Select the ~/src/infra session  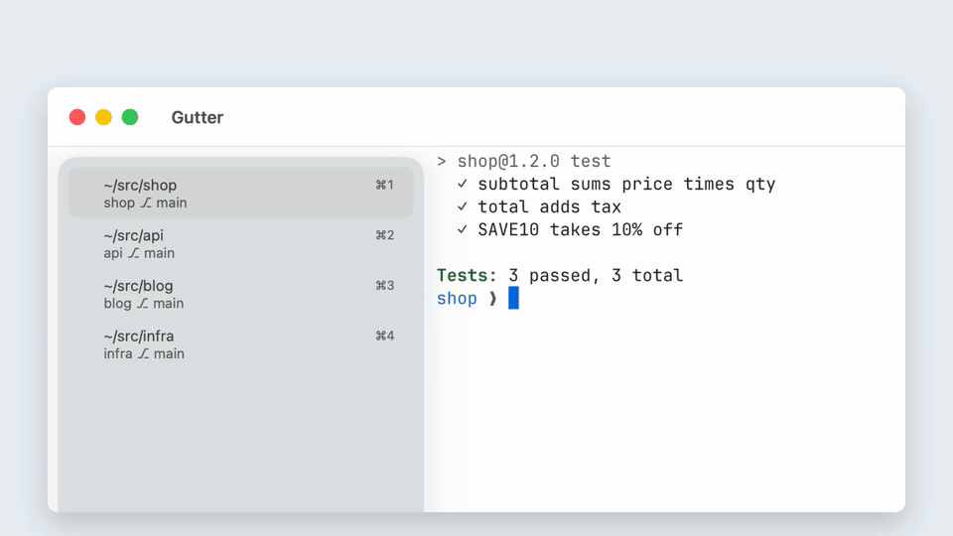click(x=240, y=344)
